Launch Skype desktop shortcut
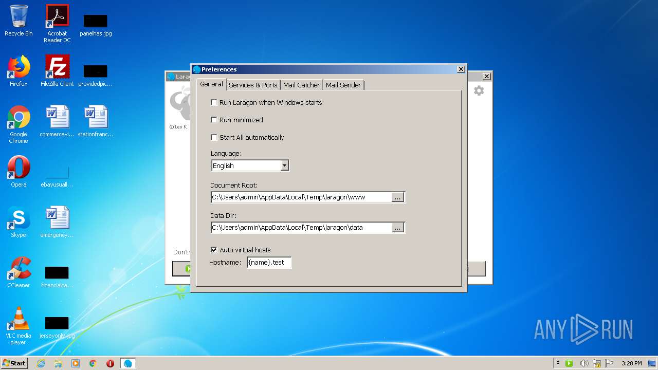The height and width of the screenshot is (370, 658). point(19,222)
